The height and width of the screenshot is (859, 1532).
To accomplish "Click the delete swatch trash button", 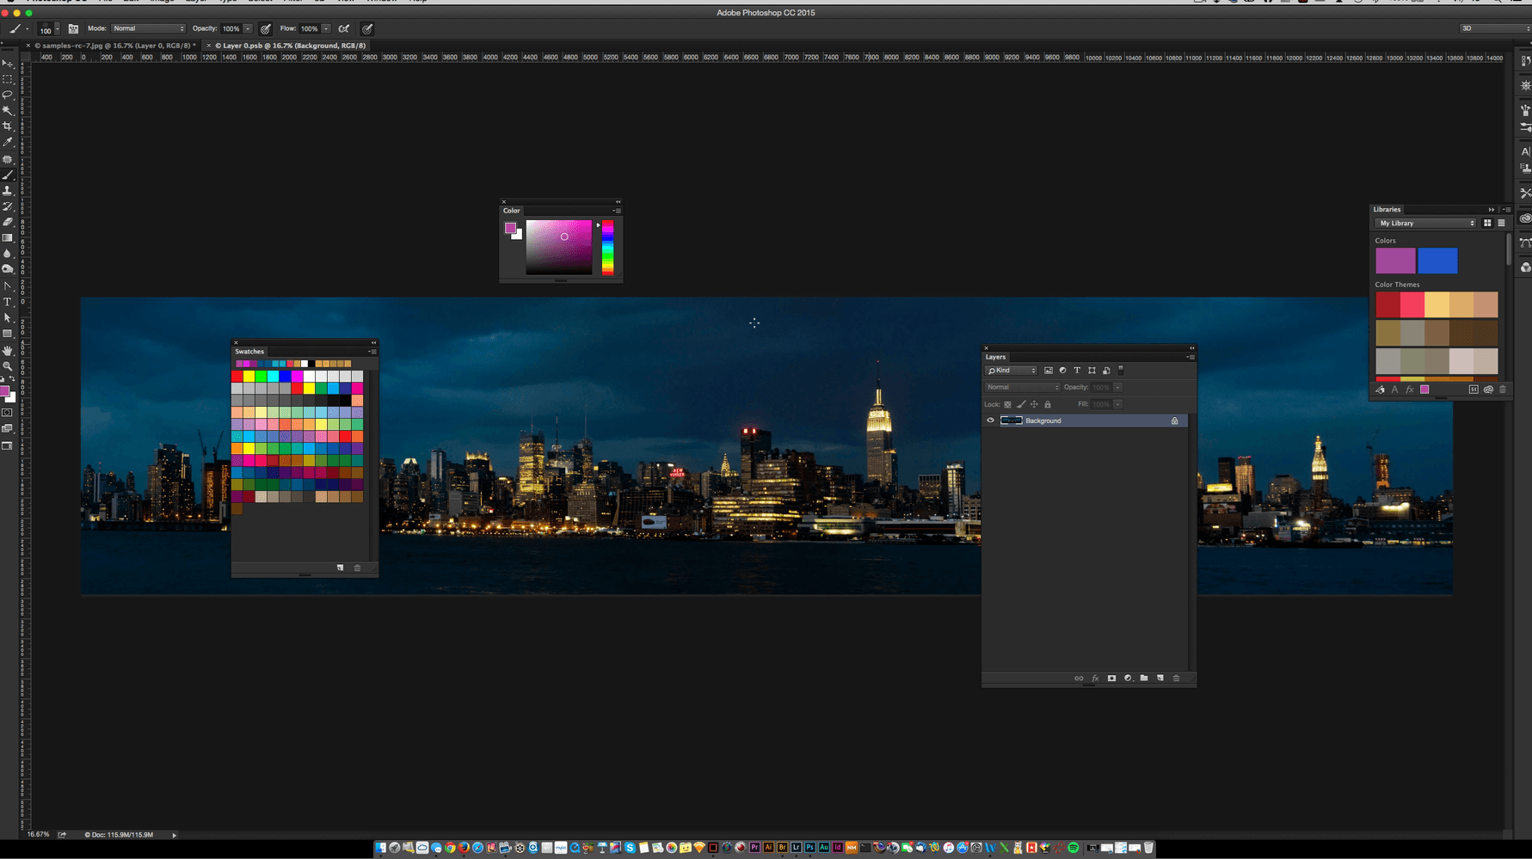I will click(357, 568).
